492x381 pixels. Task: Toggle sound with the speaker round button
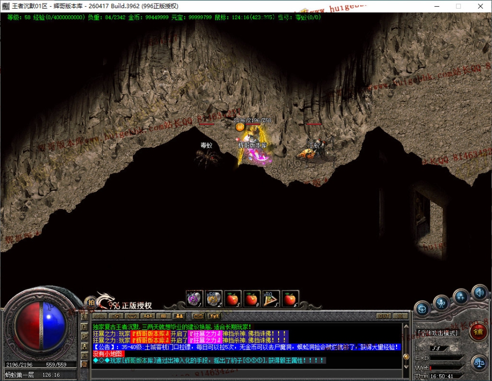[x=480, y=293]
